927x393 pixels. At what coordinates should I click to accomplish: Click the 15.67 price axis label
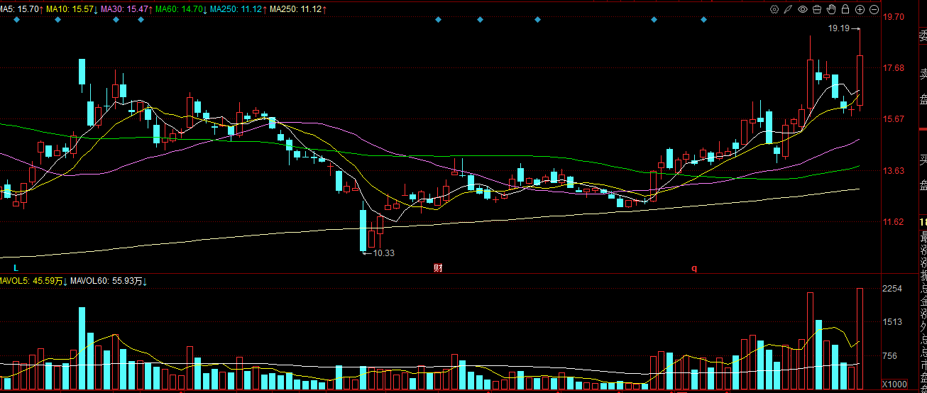pos(894,119)
